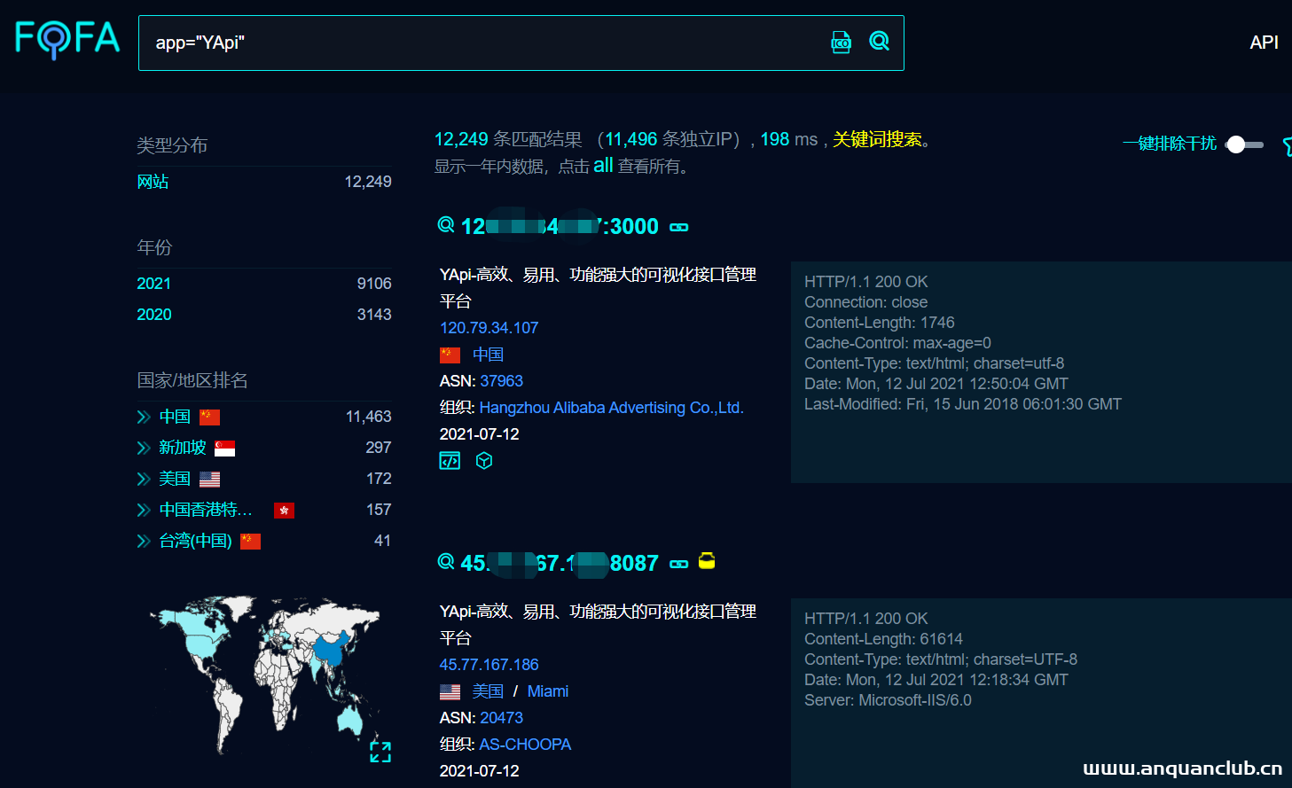
Task: Filter results by year 2020
Action: 153,315
